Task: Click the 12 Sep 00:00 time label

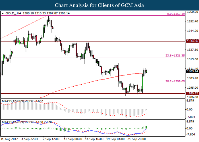Action: (73, 139)
